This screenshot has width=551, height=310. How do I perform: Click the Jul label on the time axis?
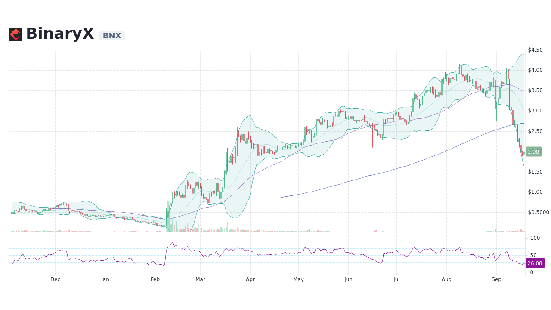pyautogui.click(x=396, y=279)
